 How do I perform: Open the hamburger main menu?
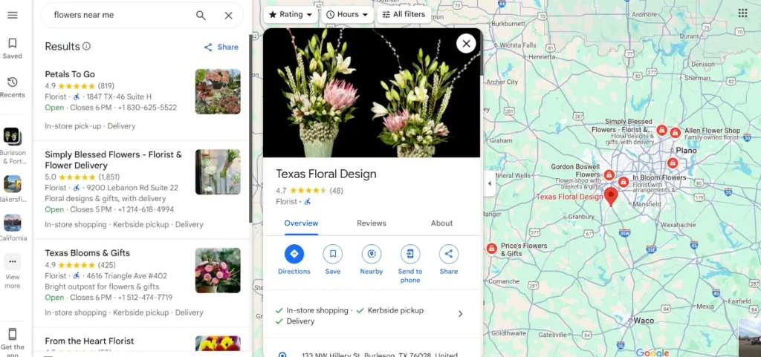[x=12, y=16]
